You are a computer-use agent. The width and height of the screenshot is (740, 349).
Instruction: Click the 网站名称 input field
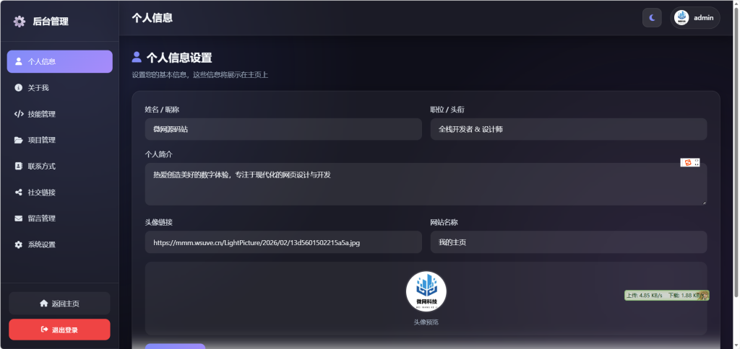pos(569,242)
